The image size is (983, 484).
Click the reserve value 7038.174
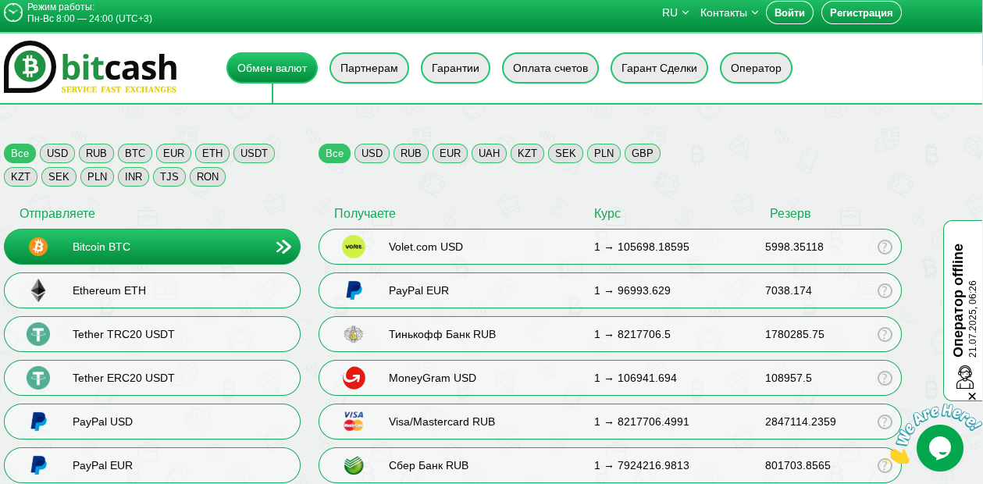(x=789, y=290)
